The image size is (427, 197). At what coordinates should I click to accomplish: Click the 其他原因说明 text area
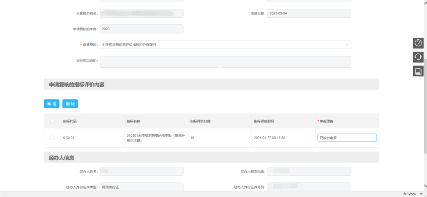[x=225, y=61]
